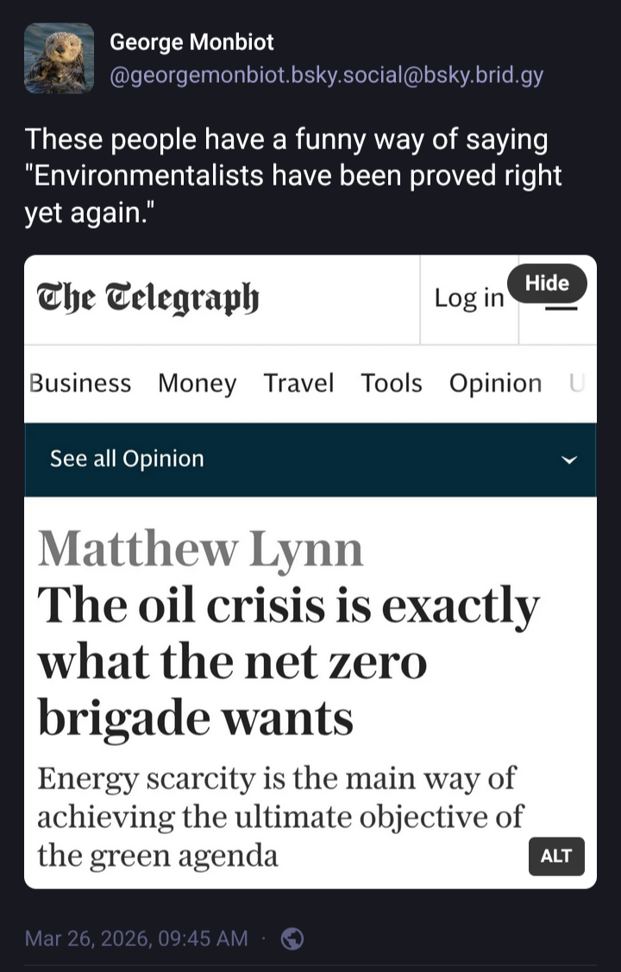The height and width of the screenshot is (972, 621).
Task: Open the Matthew Lynn author link
Action: tap(200, 549)
